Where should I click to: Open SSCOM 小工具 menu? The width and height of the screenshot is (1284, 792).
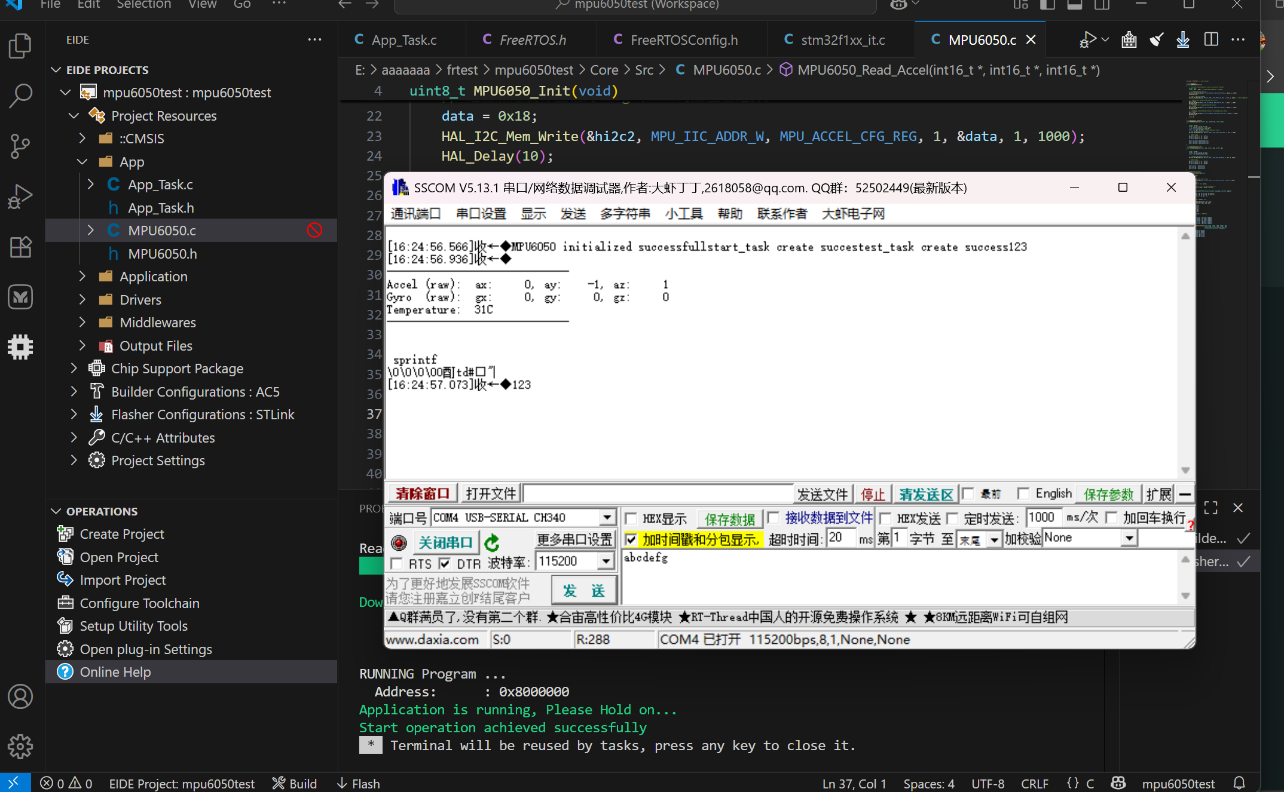pos(684,213)
